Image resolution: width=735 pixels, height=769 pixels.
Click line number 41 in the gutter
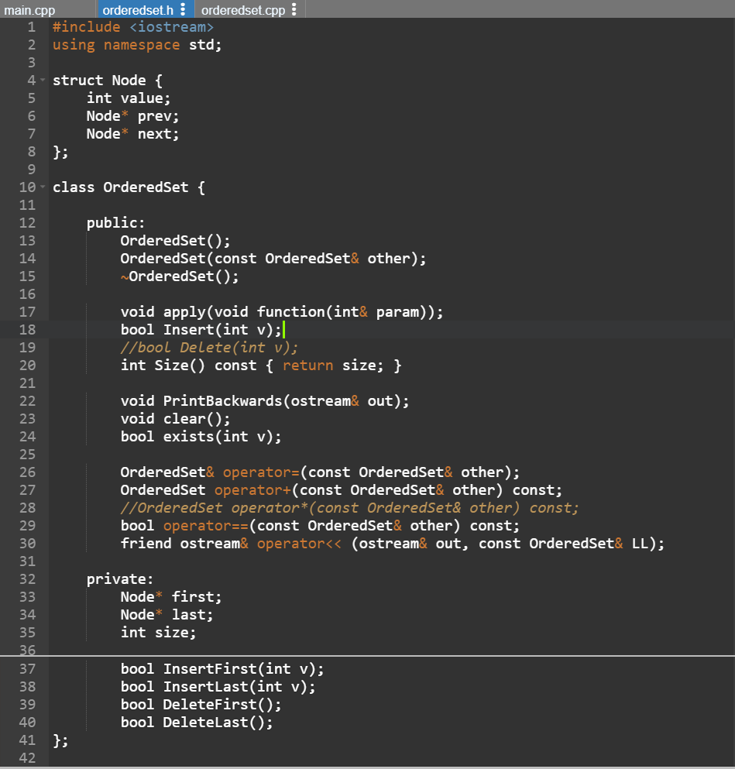27,740
